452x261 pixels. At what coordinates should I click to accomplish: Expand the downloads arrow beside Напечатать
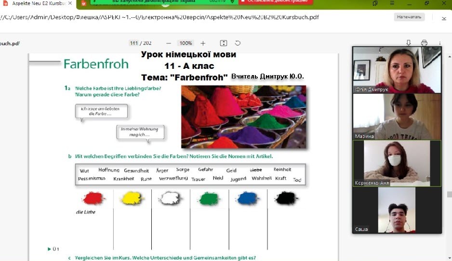[x=443, y=18]
